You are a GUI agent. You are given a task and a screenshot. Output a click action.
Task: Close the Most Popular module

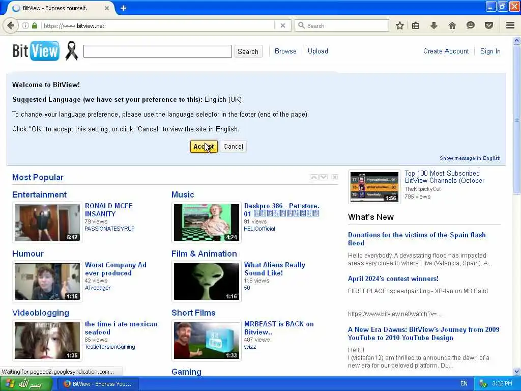pyautogui.click(x=335, y=177)
